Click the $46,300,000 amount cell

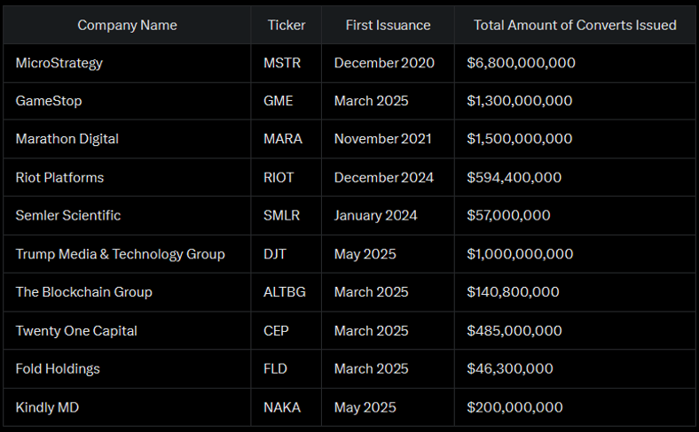[x=509, y=368]
